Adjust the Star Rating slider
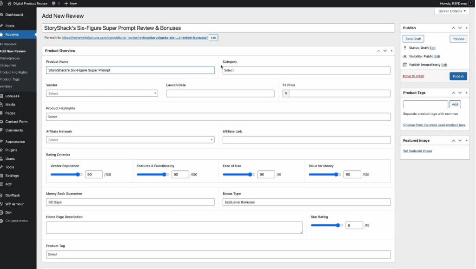Image resolution: width=476 pixels, height=269 pixels. coord(327,225)
